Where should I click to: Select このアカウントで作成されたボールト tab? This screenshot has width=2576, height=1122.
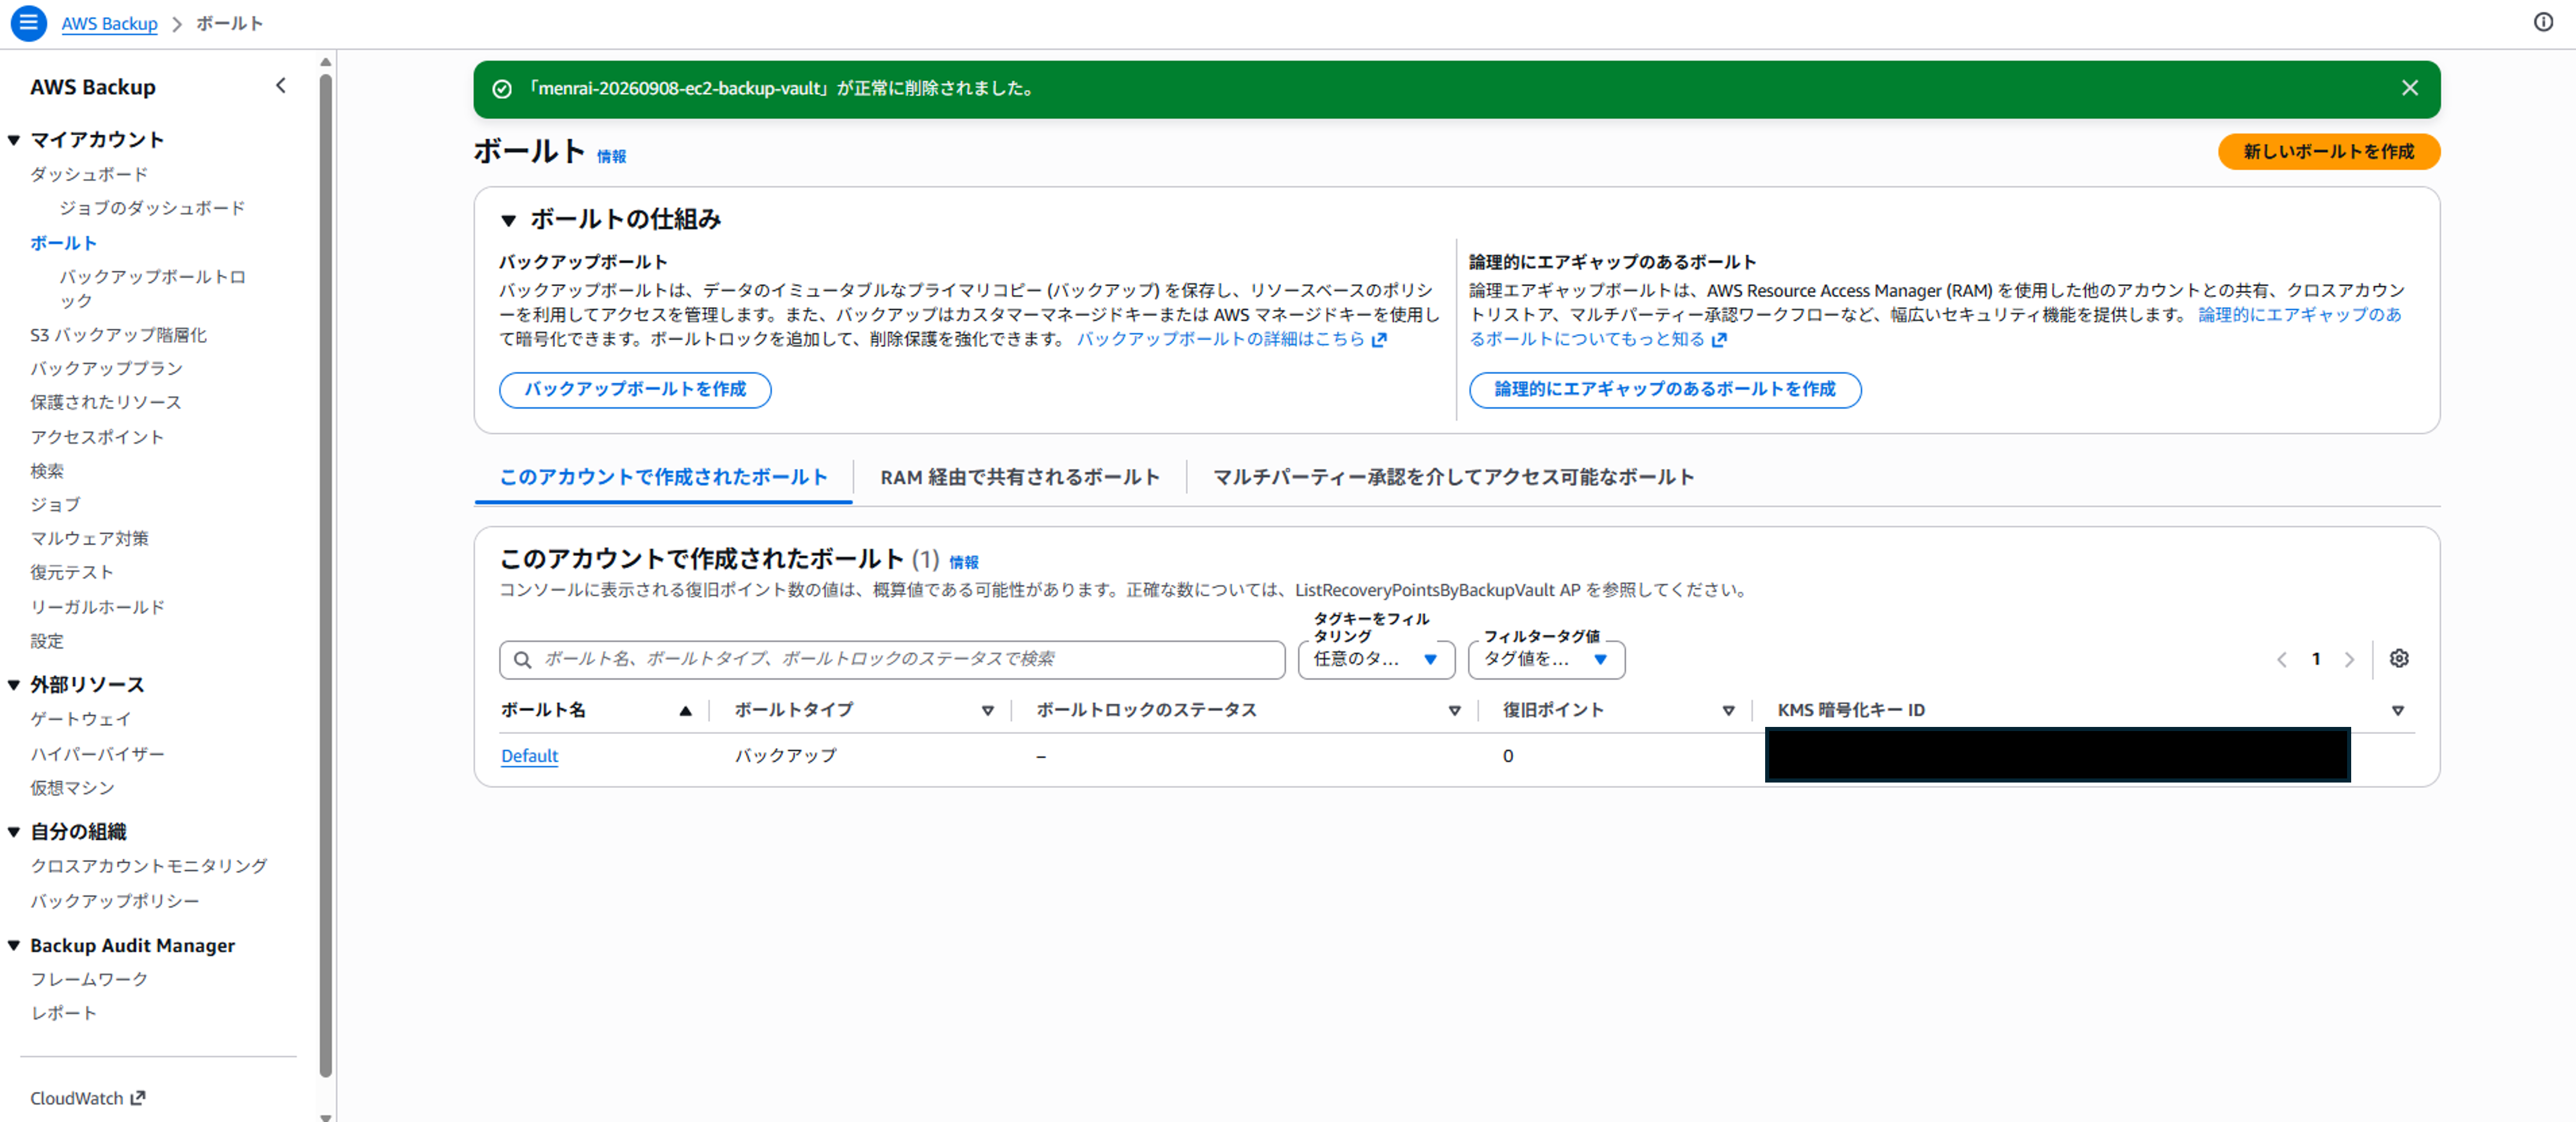(663, 477)
